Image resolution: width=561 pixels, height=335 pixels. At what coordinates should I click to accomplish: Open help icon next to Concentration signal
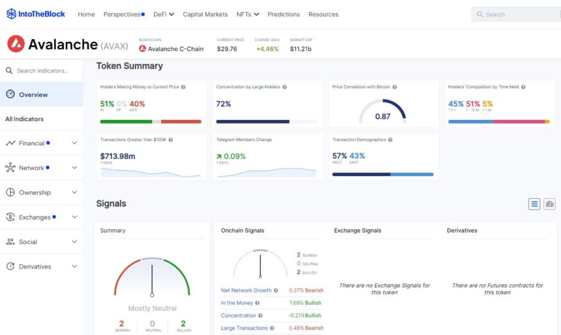click(260, 315)
